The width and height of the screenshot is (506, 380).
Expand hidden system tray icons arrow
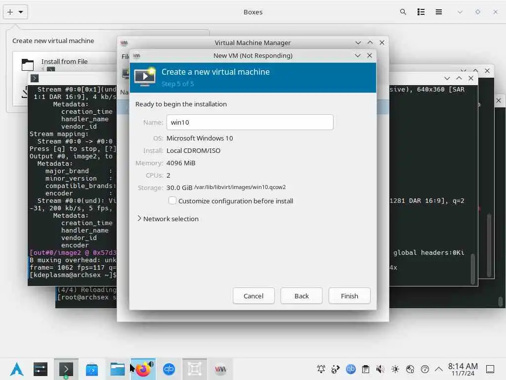[x=439, y=369]
